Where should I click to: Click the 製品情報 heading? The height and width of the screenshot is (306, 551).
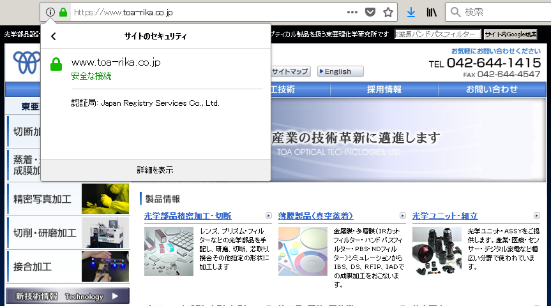(x=163, y=200)
